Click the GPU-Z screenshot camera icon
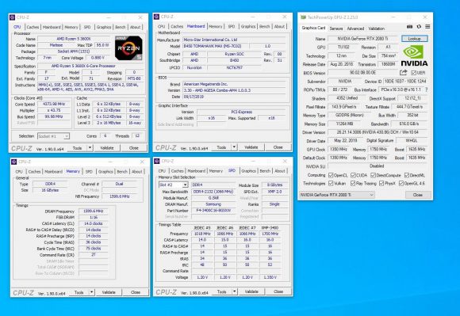The height and width of the screenshot is (316, 460). (410, 27)
